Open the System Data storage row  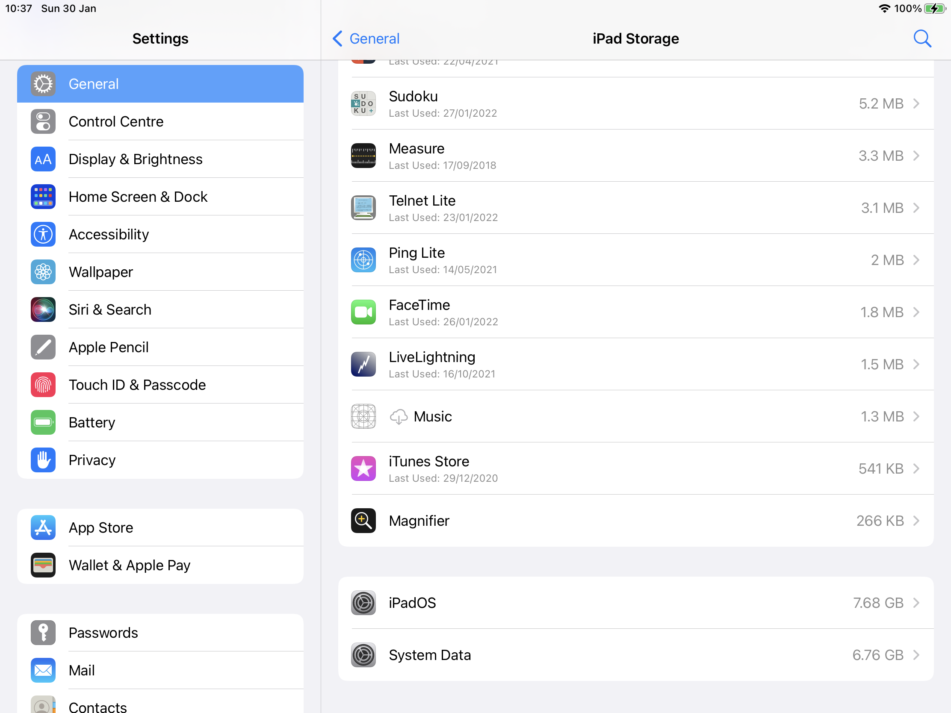tap(636, 655)
